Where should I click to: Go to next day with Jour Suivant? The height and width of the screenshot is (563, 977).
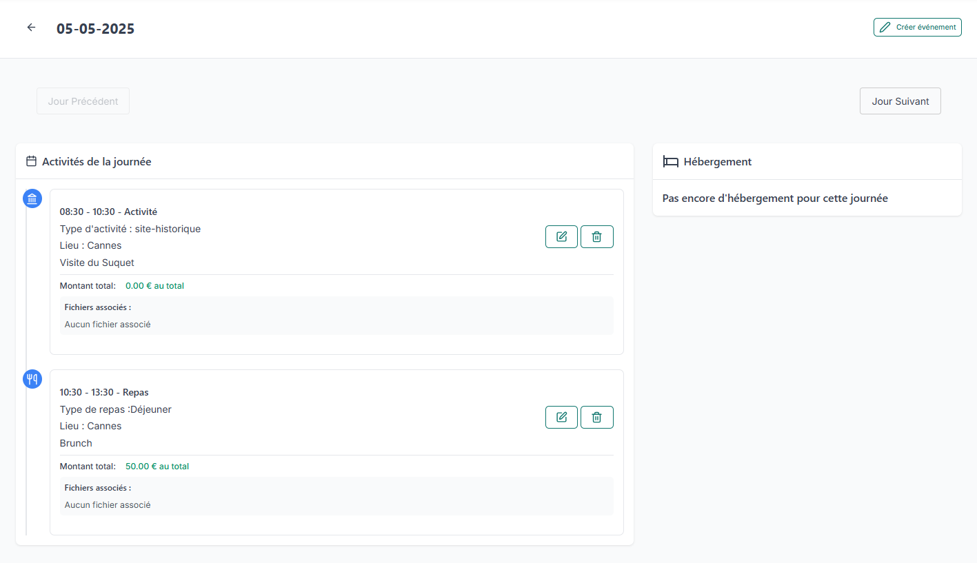click(x=900, y=101)
